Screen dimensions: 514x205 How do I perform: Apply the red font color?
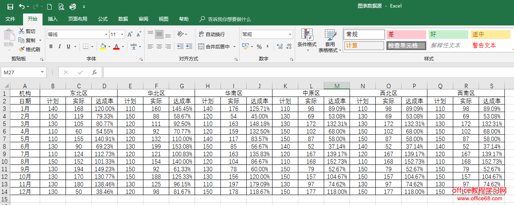(x=116, y=46)
